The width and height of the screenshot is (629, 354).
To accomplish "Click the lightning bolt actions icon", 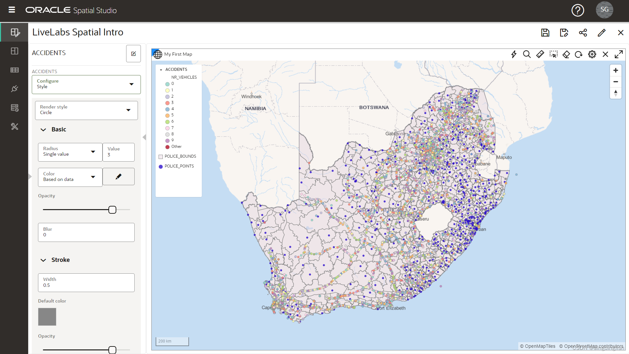I will pyautogui.click(x=514, y=54).
